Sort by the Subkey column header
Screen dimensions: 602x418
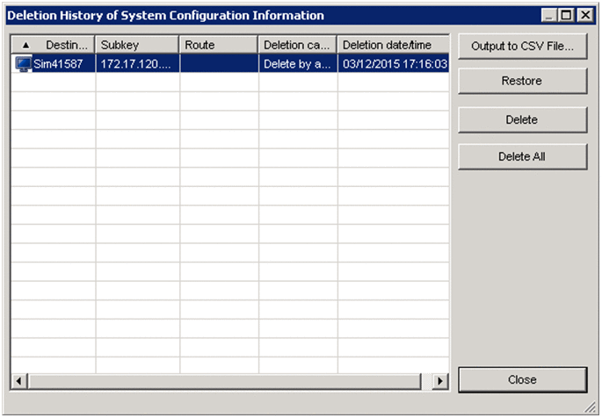click(137, 45)
